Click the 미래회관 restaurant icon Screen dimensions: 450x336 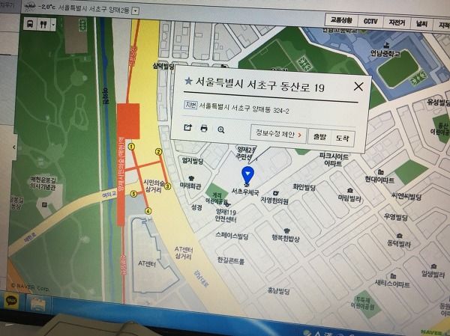(191, 178)
